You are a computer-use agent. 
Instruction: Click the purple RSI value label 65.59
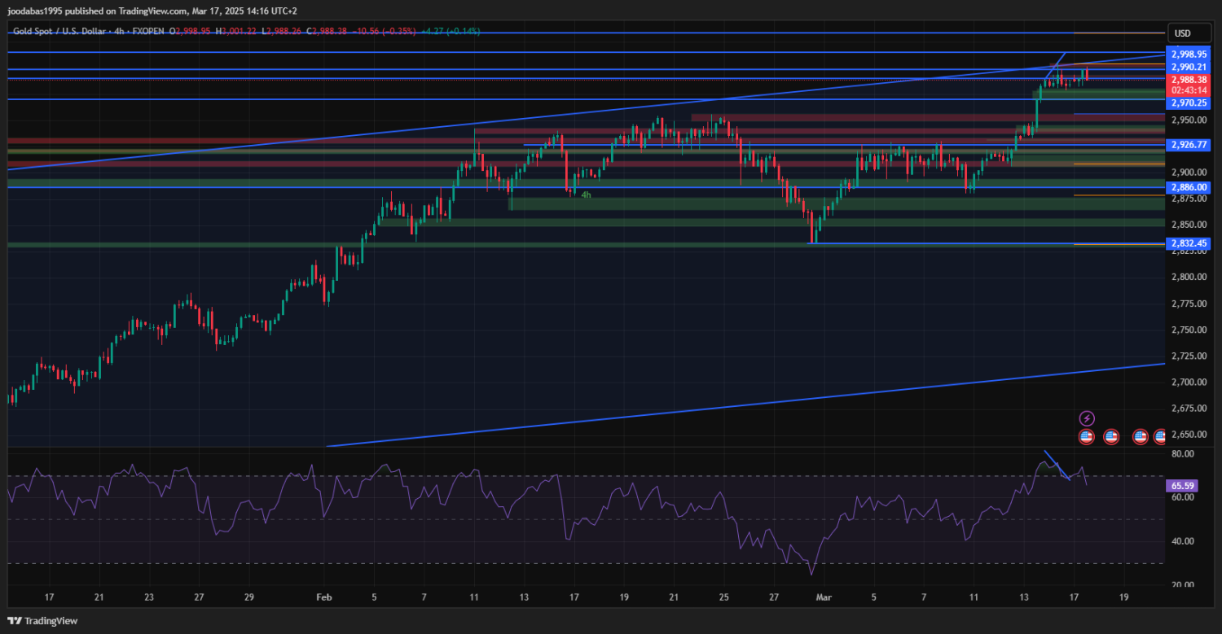tap(1182, 485)
